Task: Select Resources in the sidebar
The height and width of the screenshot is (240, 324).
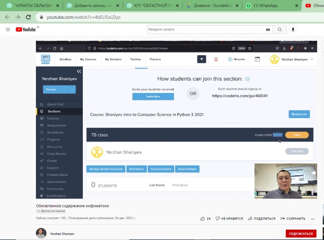Action: pyautogui.click(x=55, y=147)
